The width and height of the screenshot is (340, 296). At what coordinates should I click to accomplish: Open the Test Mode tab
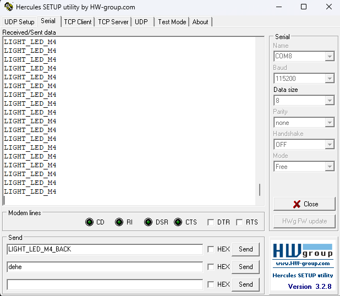(172, 22)
